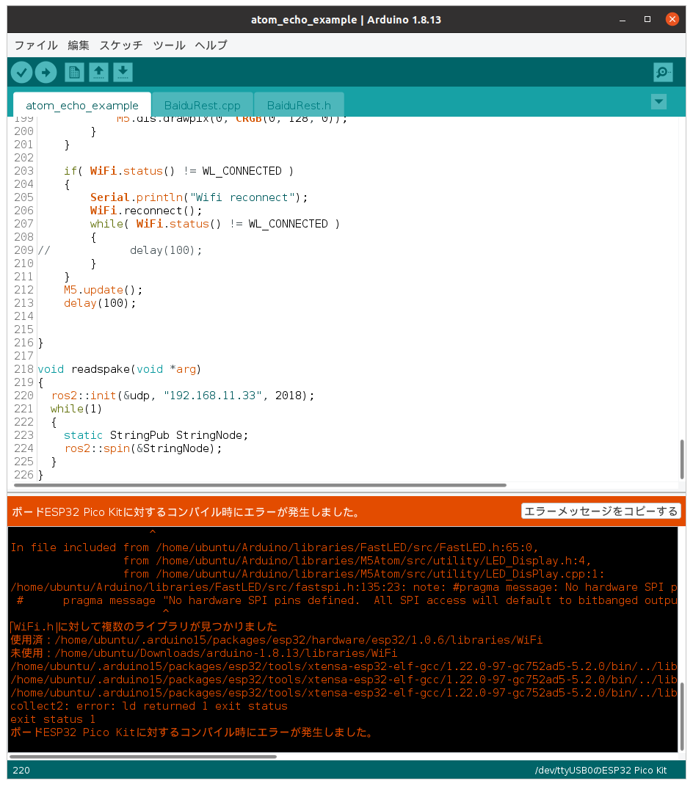Open the ヘルプ menu
The width and height of the screenshot is (693, 786).
[x=211, y=46]
